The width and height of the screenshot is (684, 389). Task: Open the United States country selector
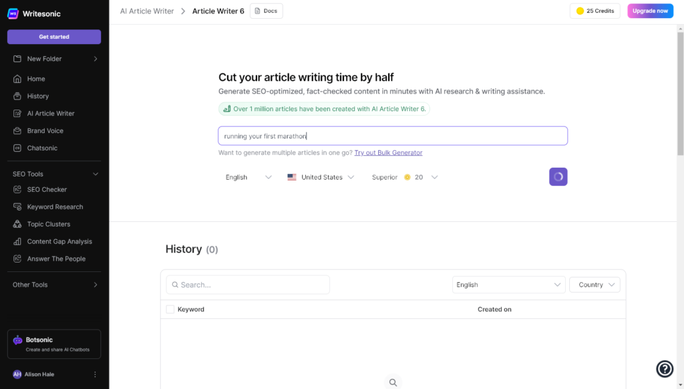[321, 177]
